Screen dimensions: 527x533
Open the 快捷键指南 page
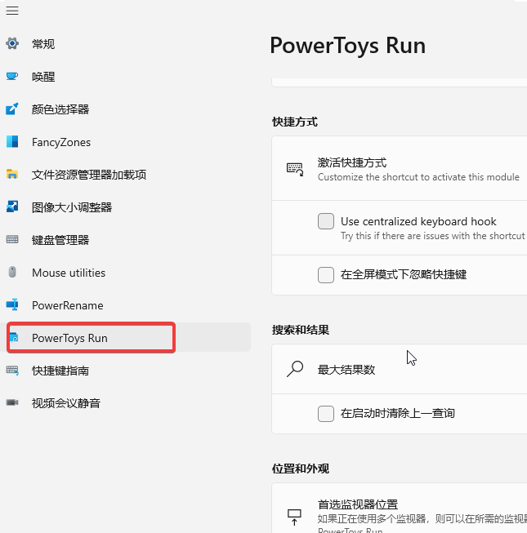(x=125, y=370)
